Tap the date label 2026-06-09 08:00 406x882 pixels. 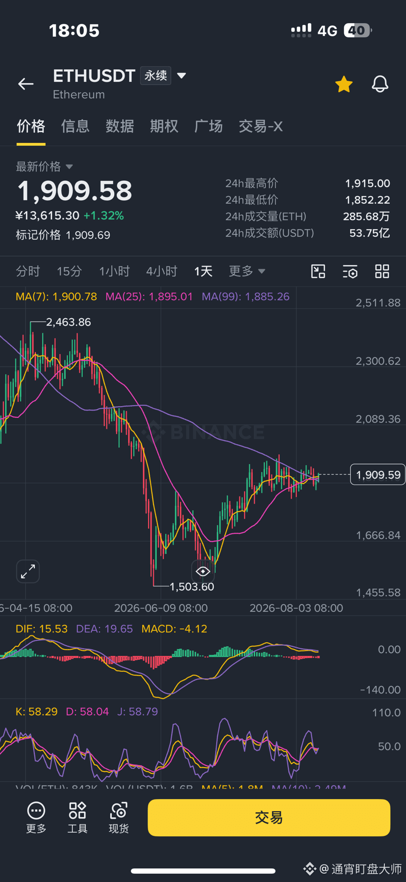(x=161, y=608)
